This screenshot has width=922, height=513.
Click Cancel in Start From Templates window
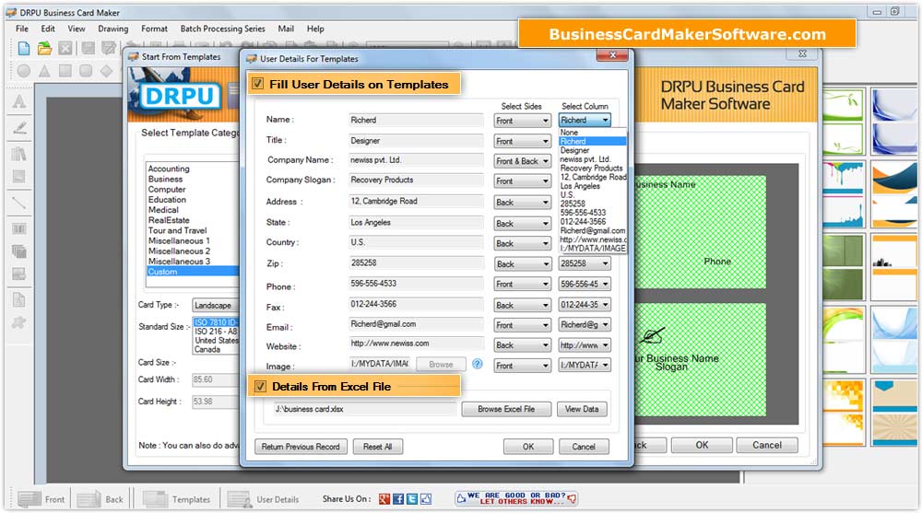[x=767, y=445]
